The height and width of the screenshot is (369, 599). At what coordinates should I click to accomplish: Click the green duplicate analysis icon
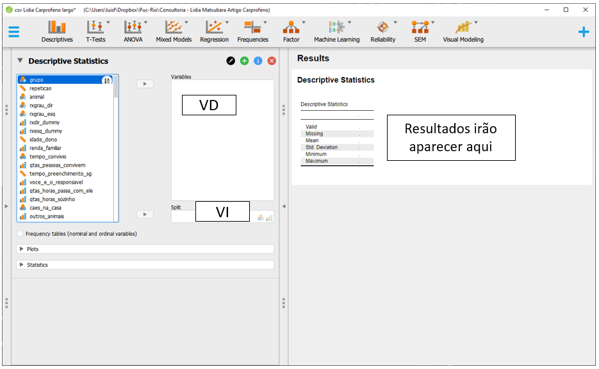(x=244, y=61)
